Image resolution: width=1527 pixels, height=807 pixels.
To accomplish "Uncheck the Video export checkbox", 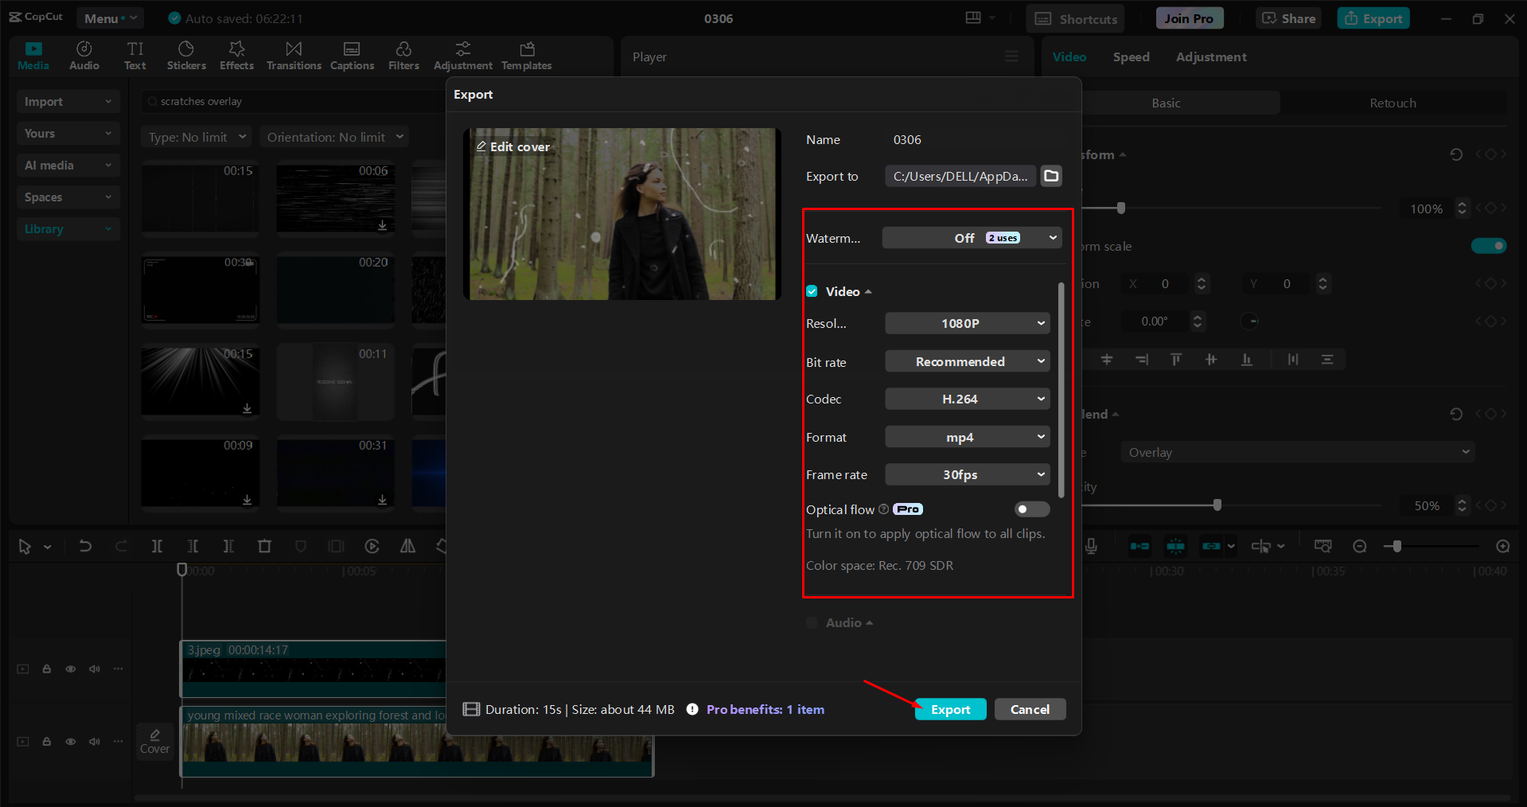I will pyautogui.click(x=811, y=291).
